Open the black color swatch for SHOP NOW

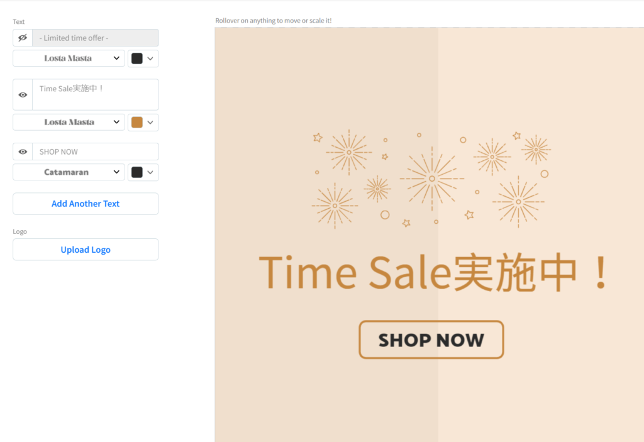point(136,172)
